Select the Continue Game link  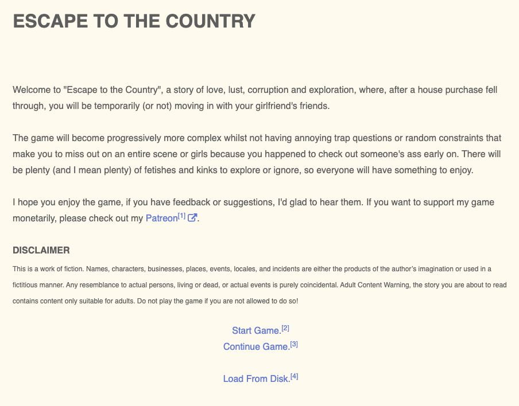coord(255,347)
